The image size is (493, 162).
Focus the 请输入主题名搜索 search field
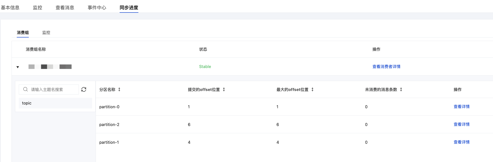tap(53, 89)
